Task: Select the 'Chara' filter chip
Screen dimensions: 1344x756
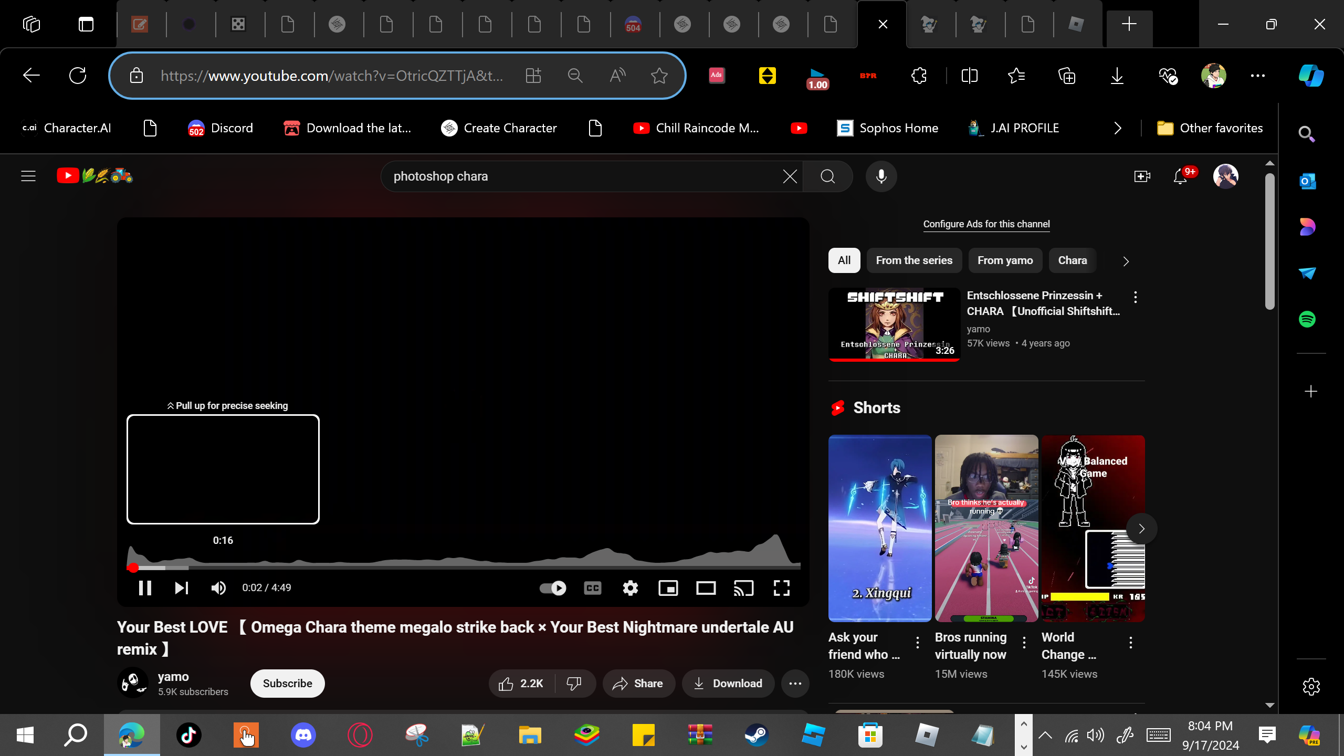Action: point(1072,260)
